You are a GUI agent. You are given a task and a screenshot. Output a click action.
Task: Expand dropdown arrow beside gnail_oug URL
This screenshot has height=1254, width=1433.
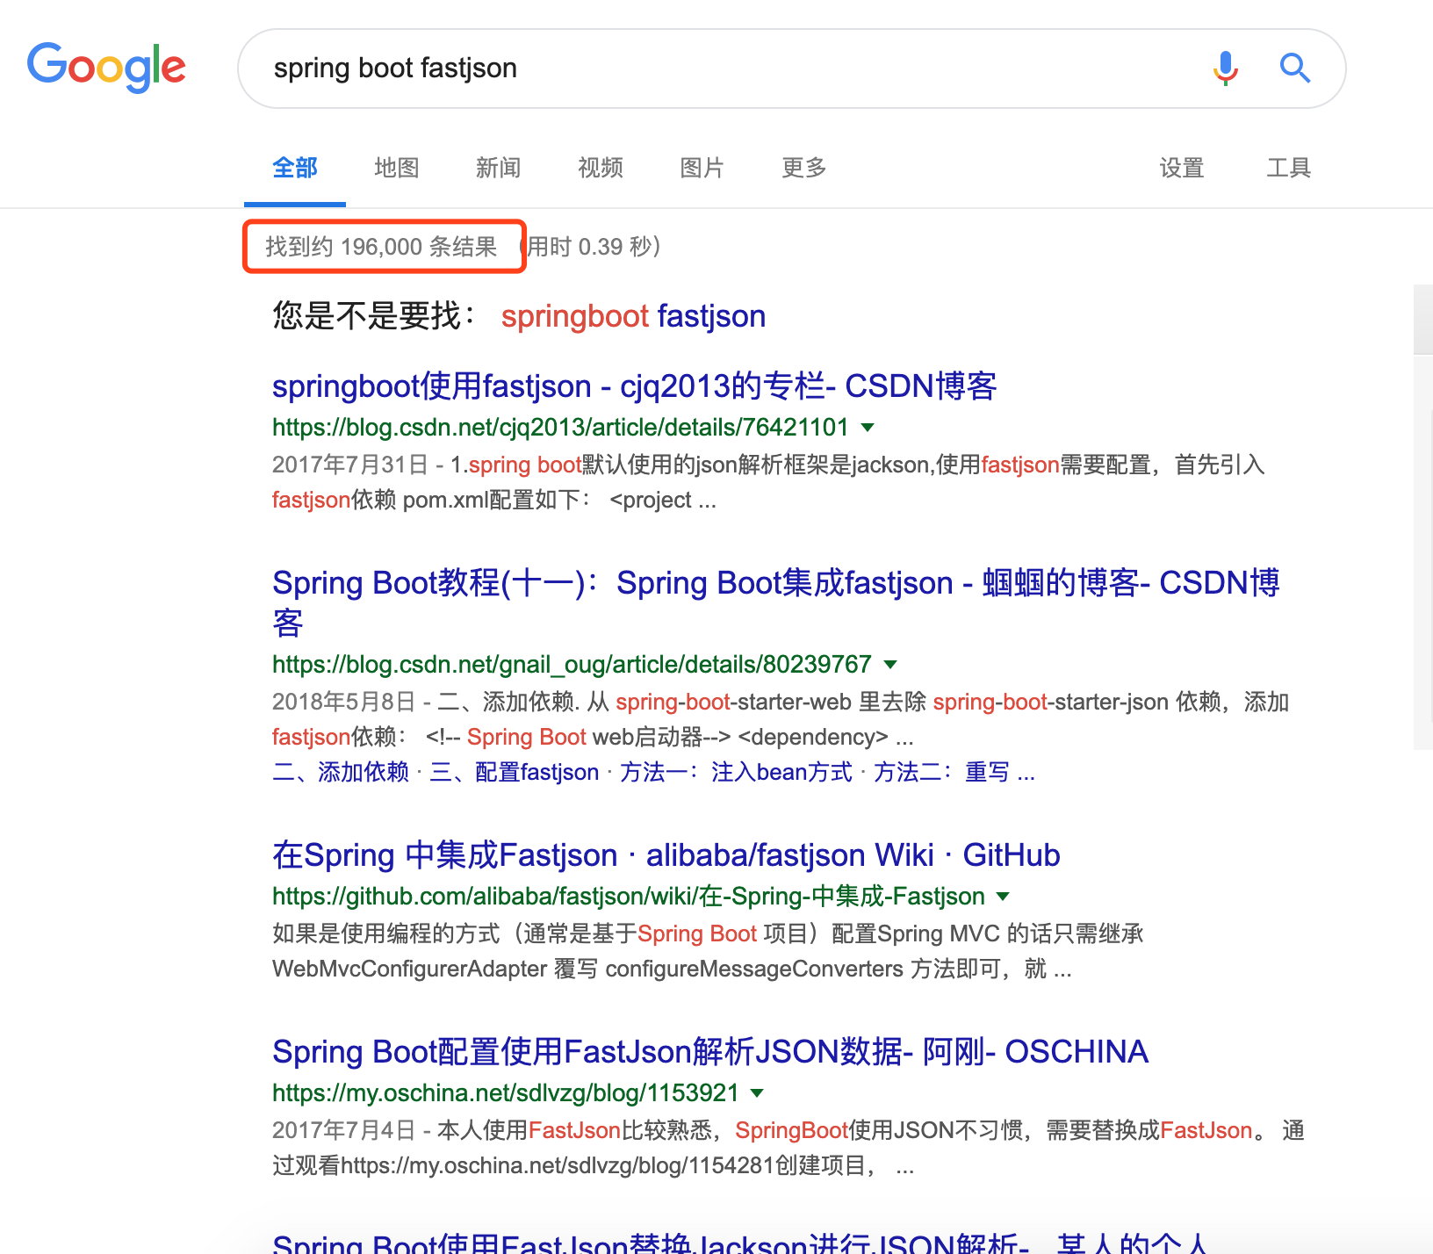point(891,665)
